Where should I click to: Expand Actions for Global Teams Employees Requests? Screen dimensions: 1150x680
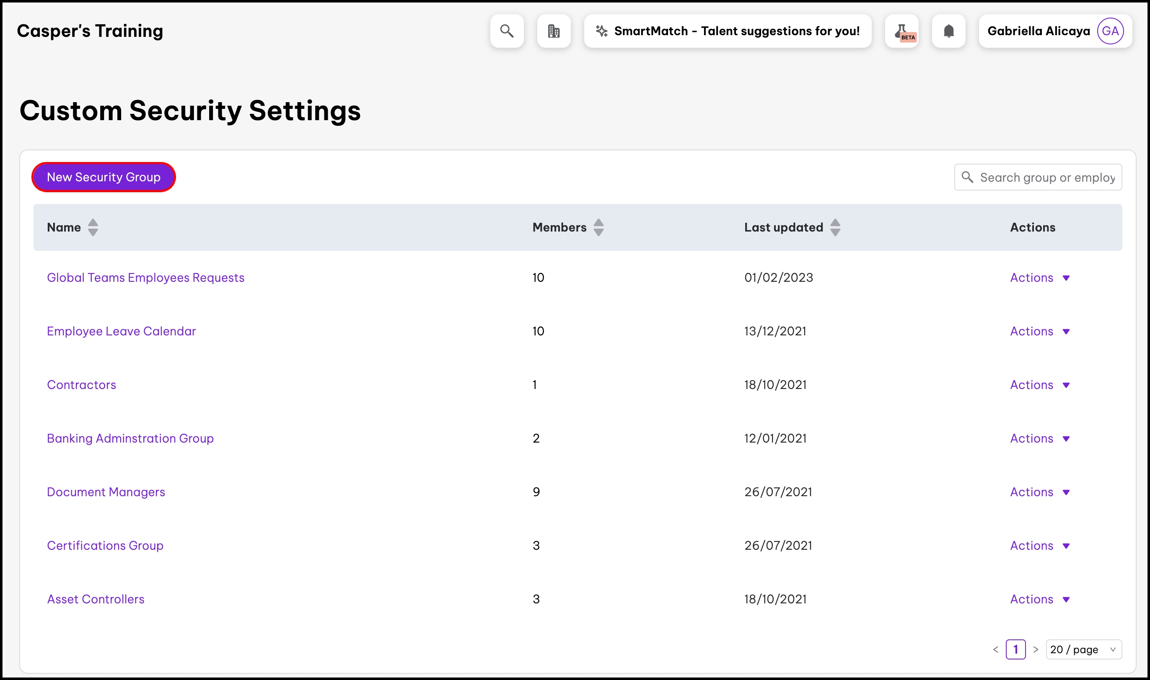coord(1039,278)
